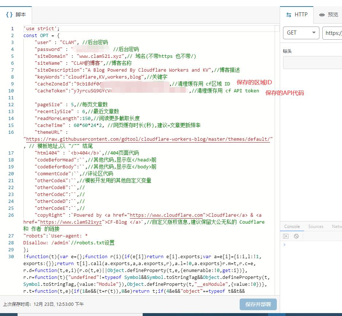This screenshot has width=342, height=316.
Task: Toggle the console sidebar panel icon
Action: pyautogui.click(x=286, y=236)
